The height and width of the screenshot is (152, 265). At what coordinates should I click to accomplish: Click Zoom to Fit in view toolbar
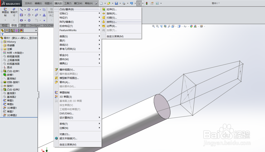(153, 26)
